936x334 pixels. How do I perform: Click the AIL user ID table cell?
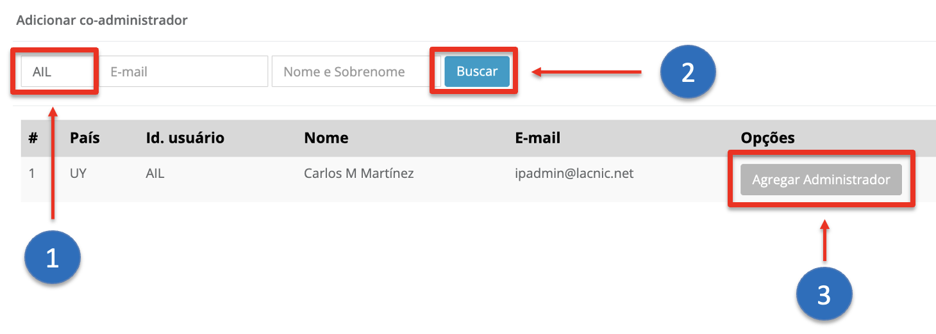click(x=155, y=173)
